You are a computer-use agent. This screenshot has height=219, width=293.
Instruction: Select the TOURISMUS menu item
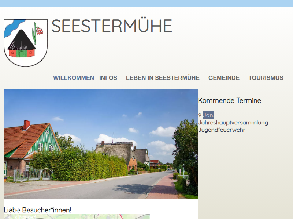(266, 78)
